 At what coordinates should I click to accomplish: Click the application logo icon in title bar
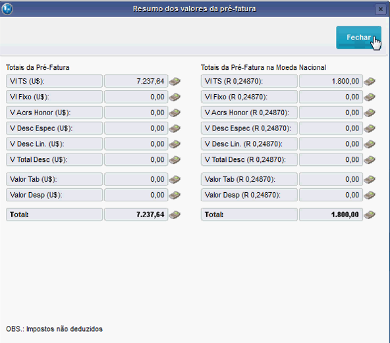(7, 9)
